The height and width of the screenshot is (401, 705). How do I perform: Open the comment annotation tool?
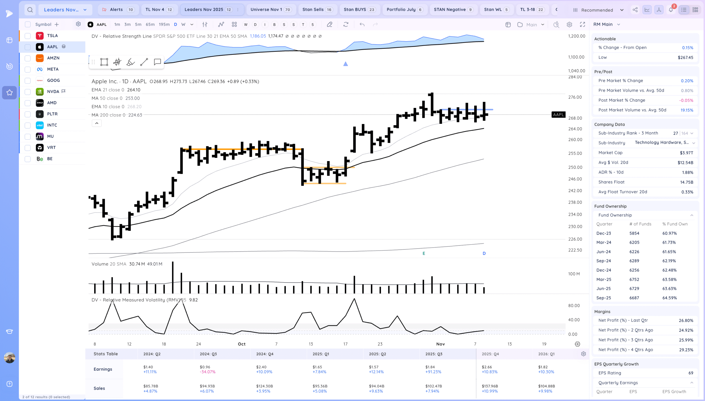tap(157, 62)
